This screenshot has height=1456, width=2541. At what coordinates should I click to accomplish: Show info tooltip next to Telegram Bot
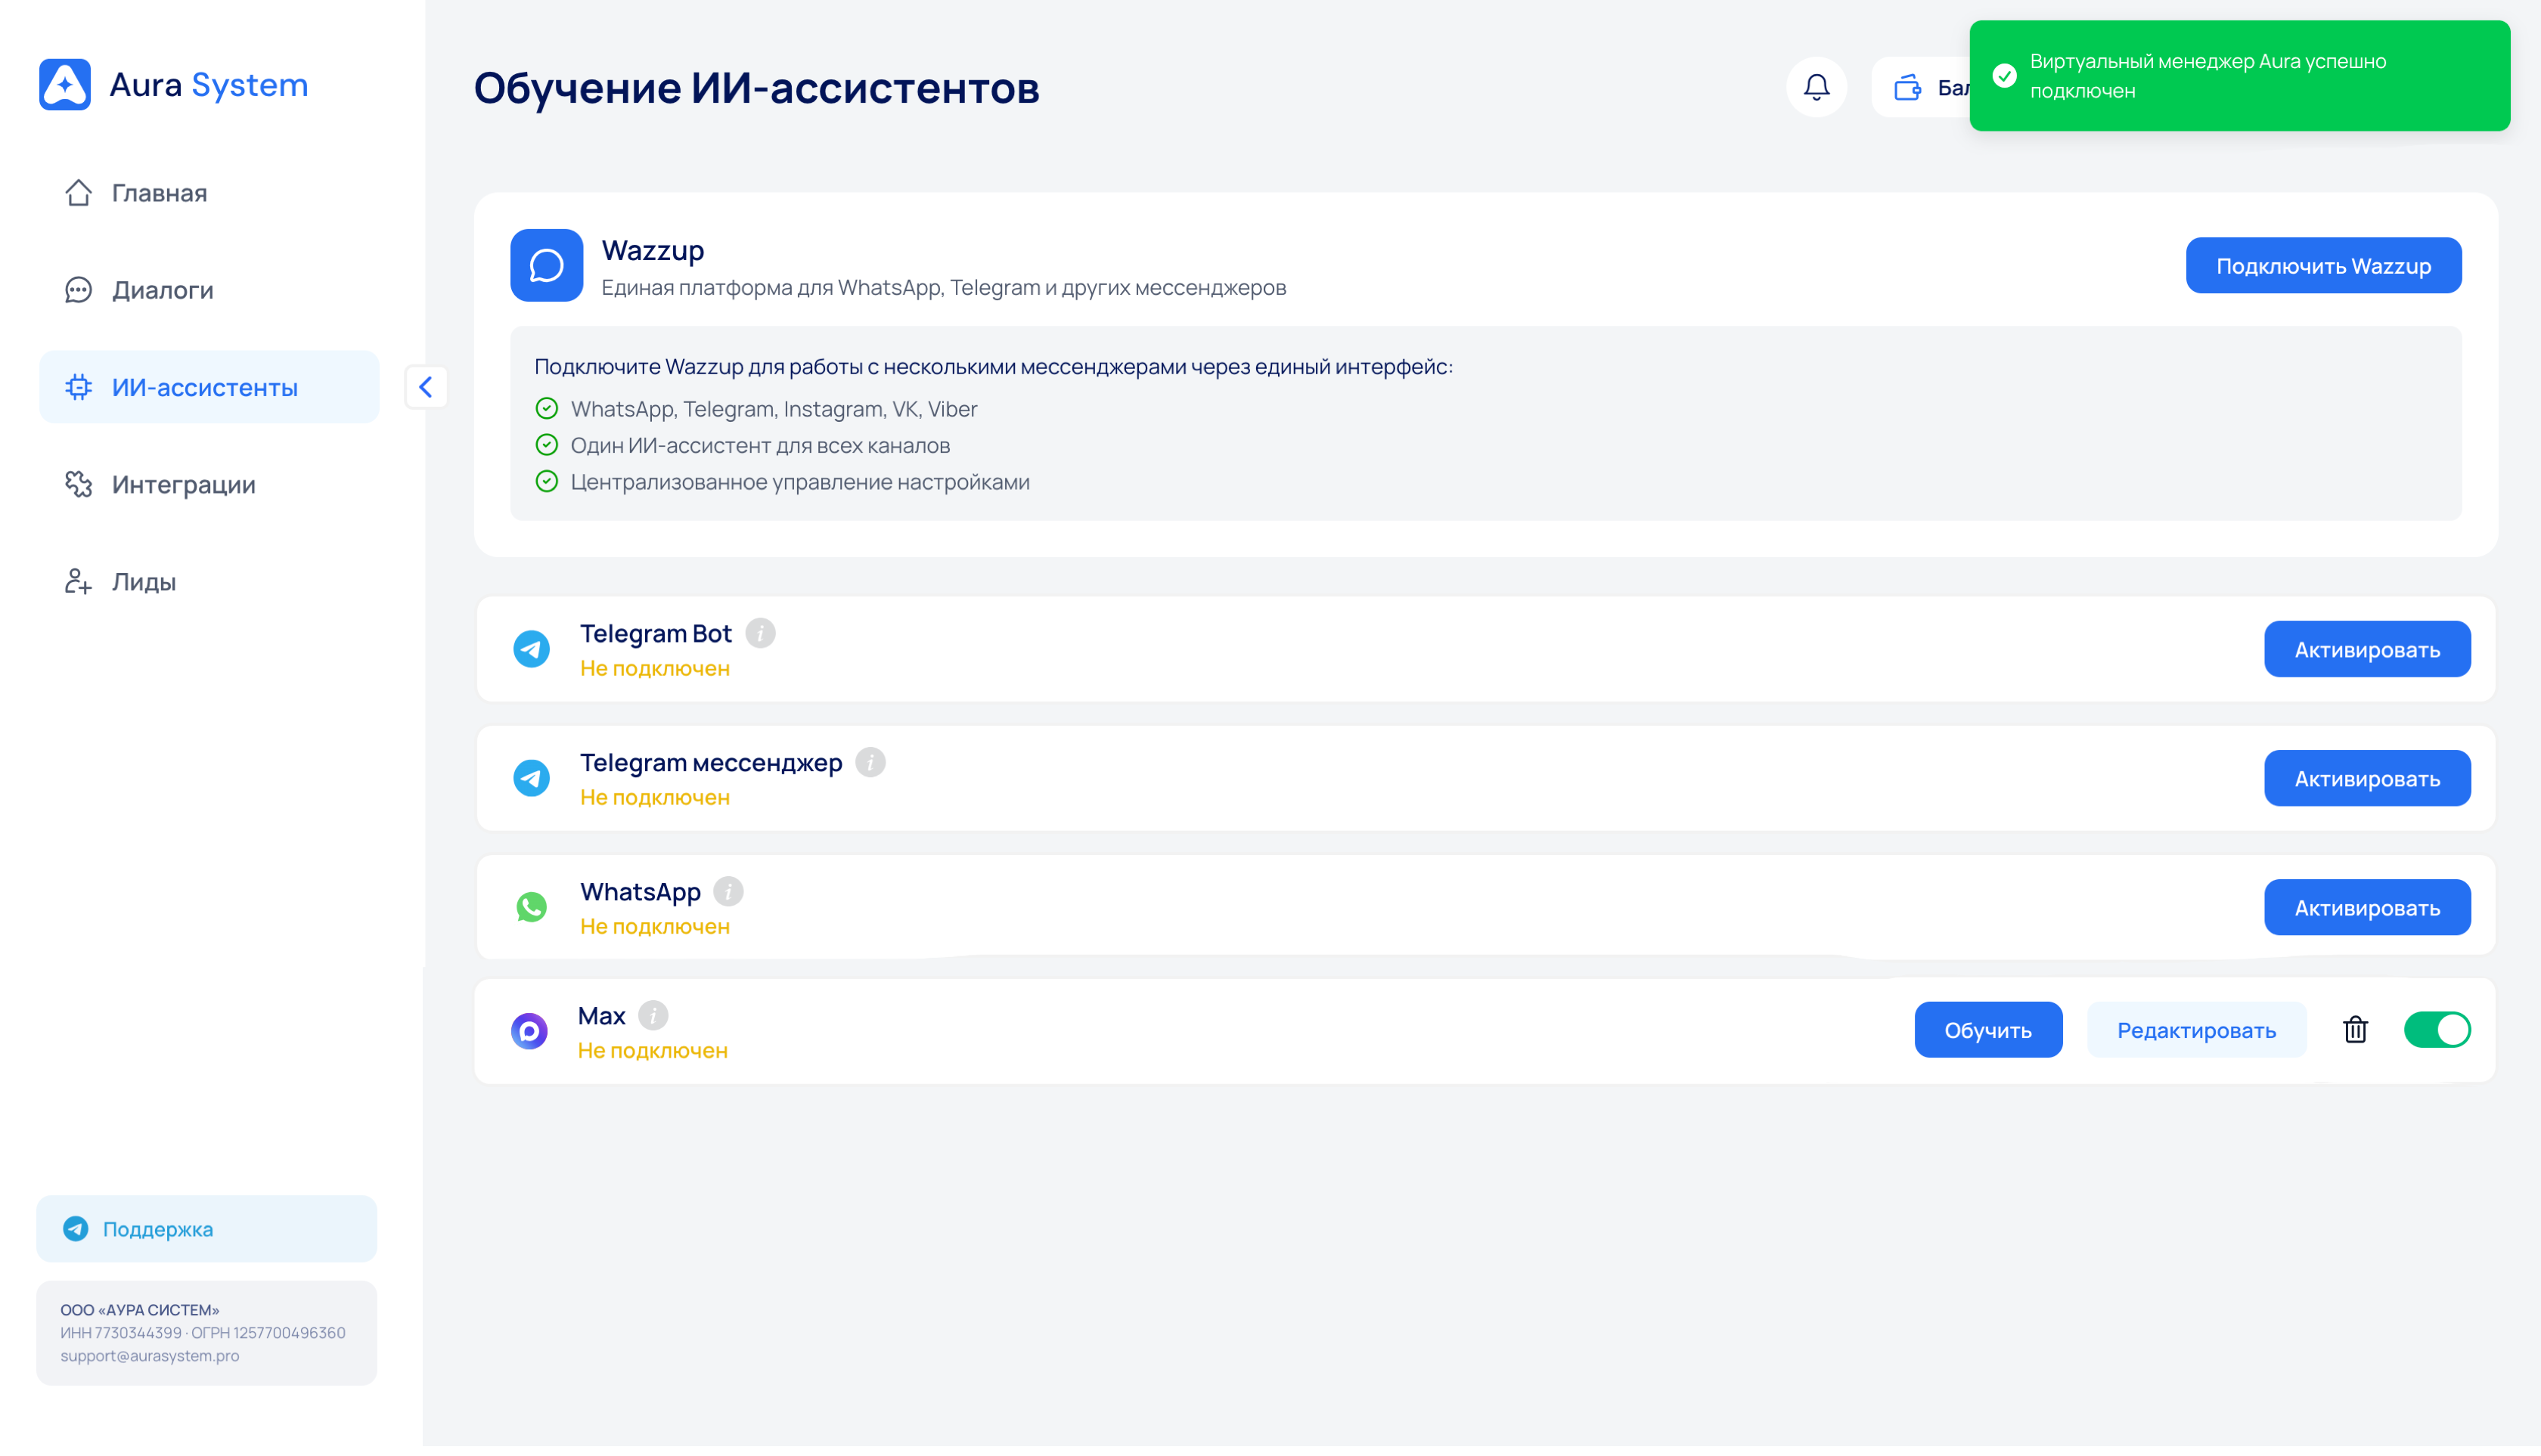point(760,633)
